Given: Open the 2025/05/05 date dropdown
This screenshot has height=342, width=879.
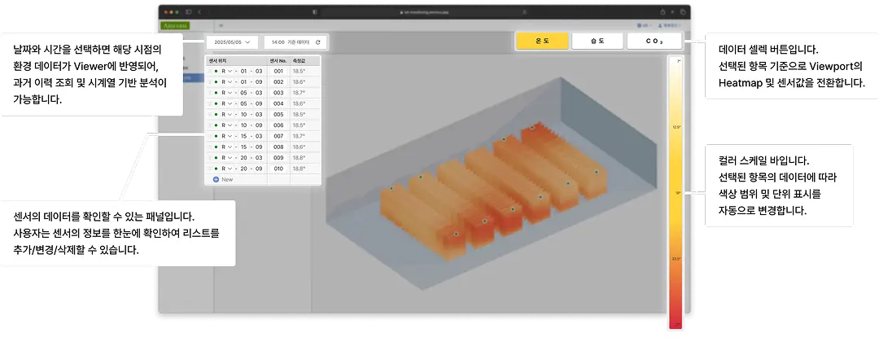Looking at the screenshot, I should coord(232,42).
